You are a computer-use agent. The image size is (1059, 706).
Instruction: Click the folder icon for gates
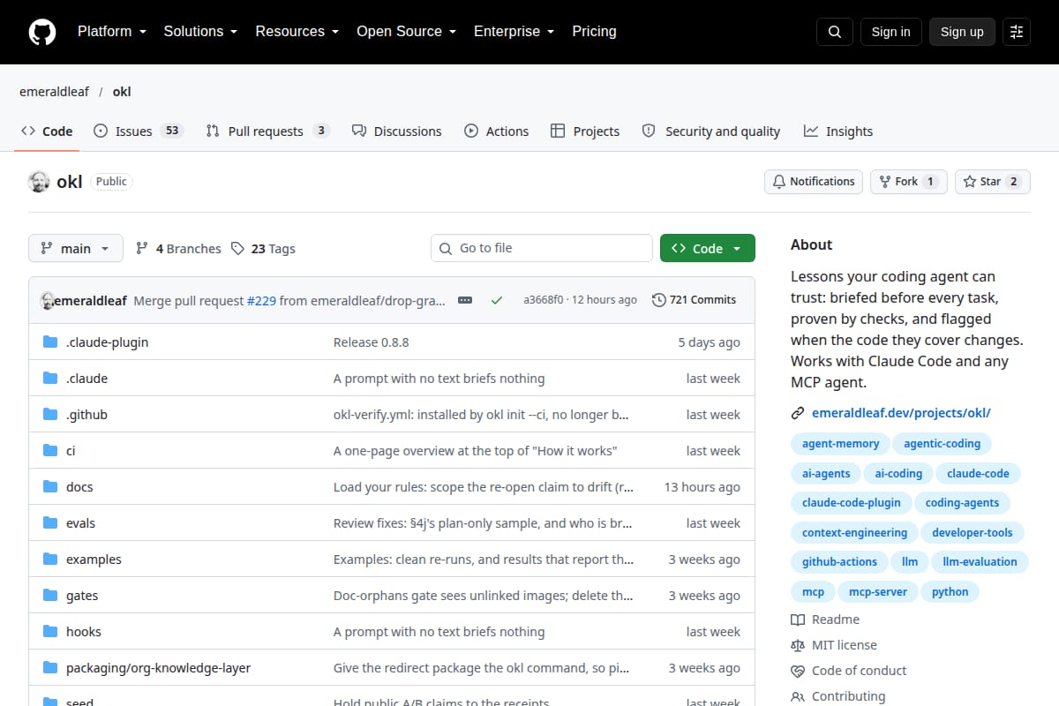[50, 596]
